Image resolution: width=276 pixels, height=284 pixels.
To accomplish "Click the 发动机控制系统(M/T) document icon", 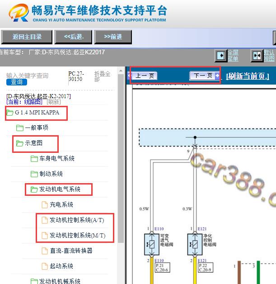I will pos(45,236).
